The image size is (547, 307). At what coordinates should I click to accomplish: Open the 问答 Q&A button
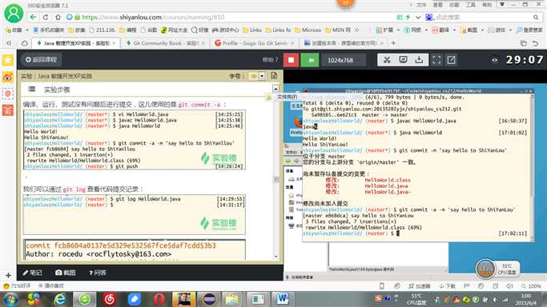click(x=98, y=273)
